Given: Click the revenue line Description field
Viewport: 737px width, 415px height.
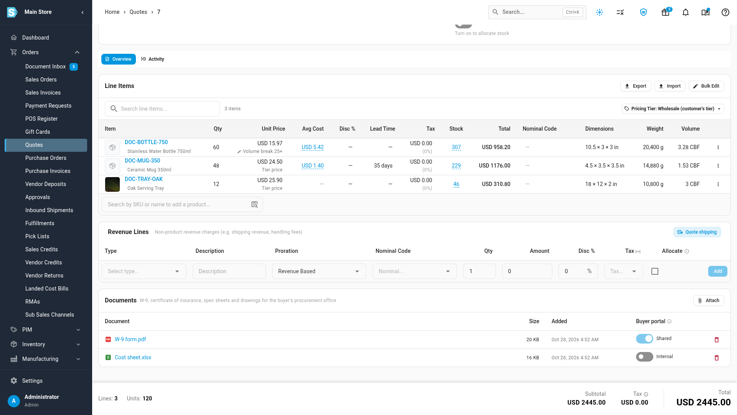Looking at the screenshot, I should pyautogui.click(x=229, y=271).
